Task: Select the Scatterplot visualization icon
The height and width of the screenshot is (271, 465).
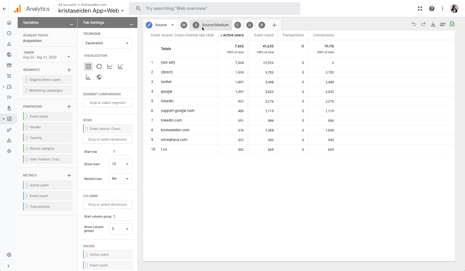Action: (121, 67)
